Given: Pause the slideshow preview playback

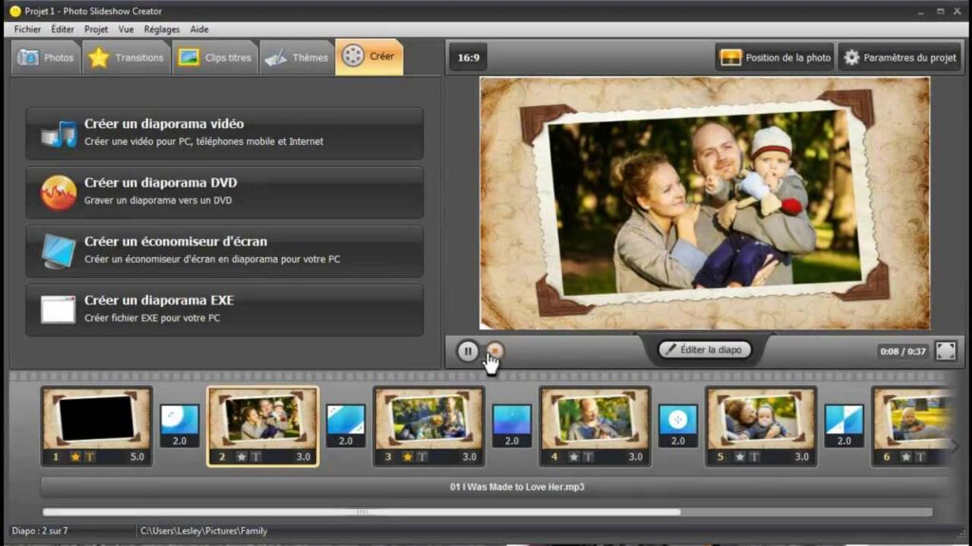Looking at the screenshot, I should tap(468, 350).
